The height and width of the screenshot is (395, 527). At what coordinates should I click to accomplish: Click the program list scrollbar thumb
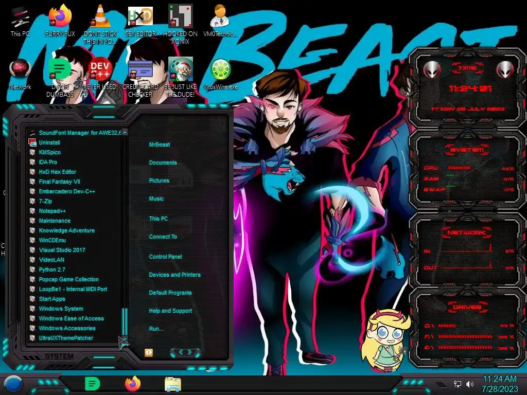click(125, 321)
